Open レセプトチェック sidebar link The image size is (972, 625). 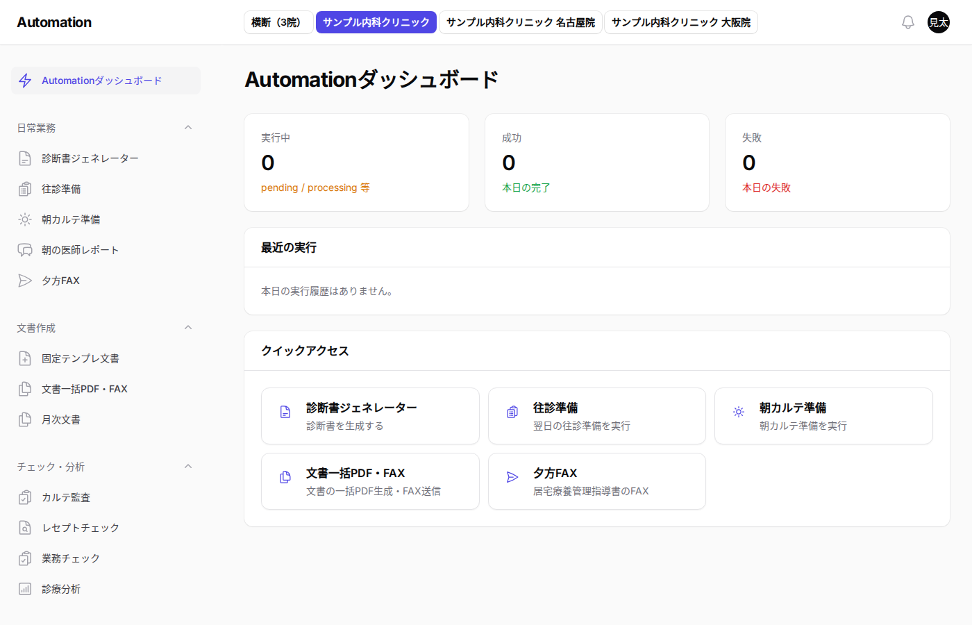(106, 528)
